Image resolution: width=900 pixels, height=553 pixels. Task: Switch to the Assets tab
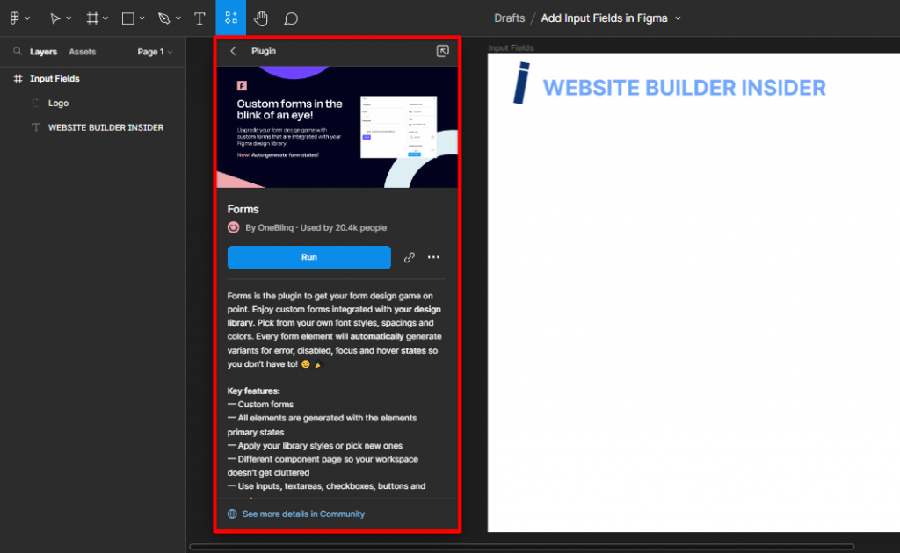pos(81,51)
